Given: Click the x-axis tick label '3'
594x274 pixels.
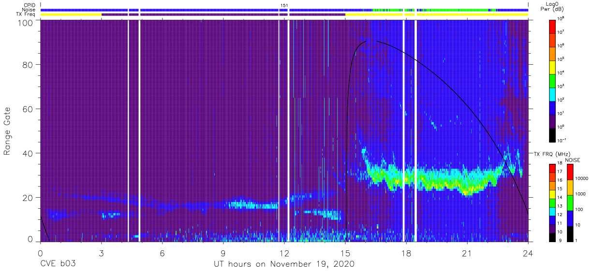Looking at the screenshot, I should pyautogui.click(x=102, y=253).
